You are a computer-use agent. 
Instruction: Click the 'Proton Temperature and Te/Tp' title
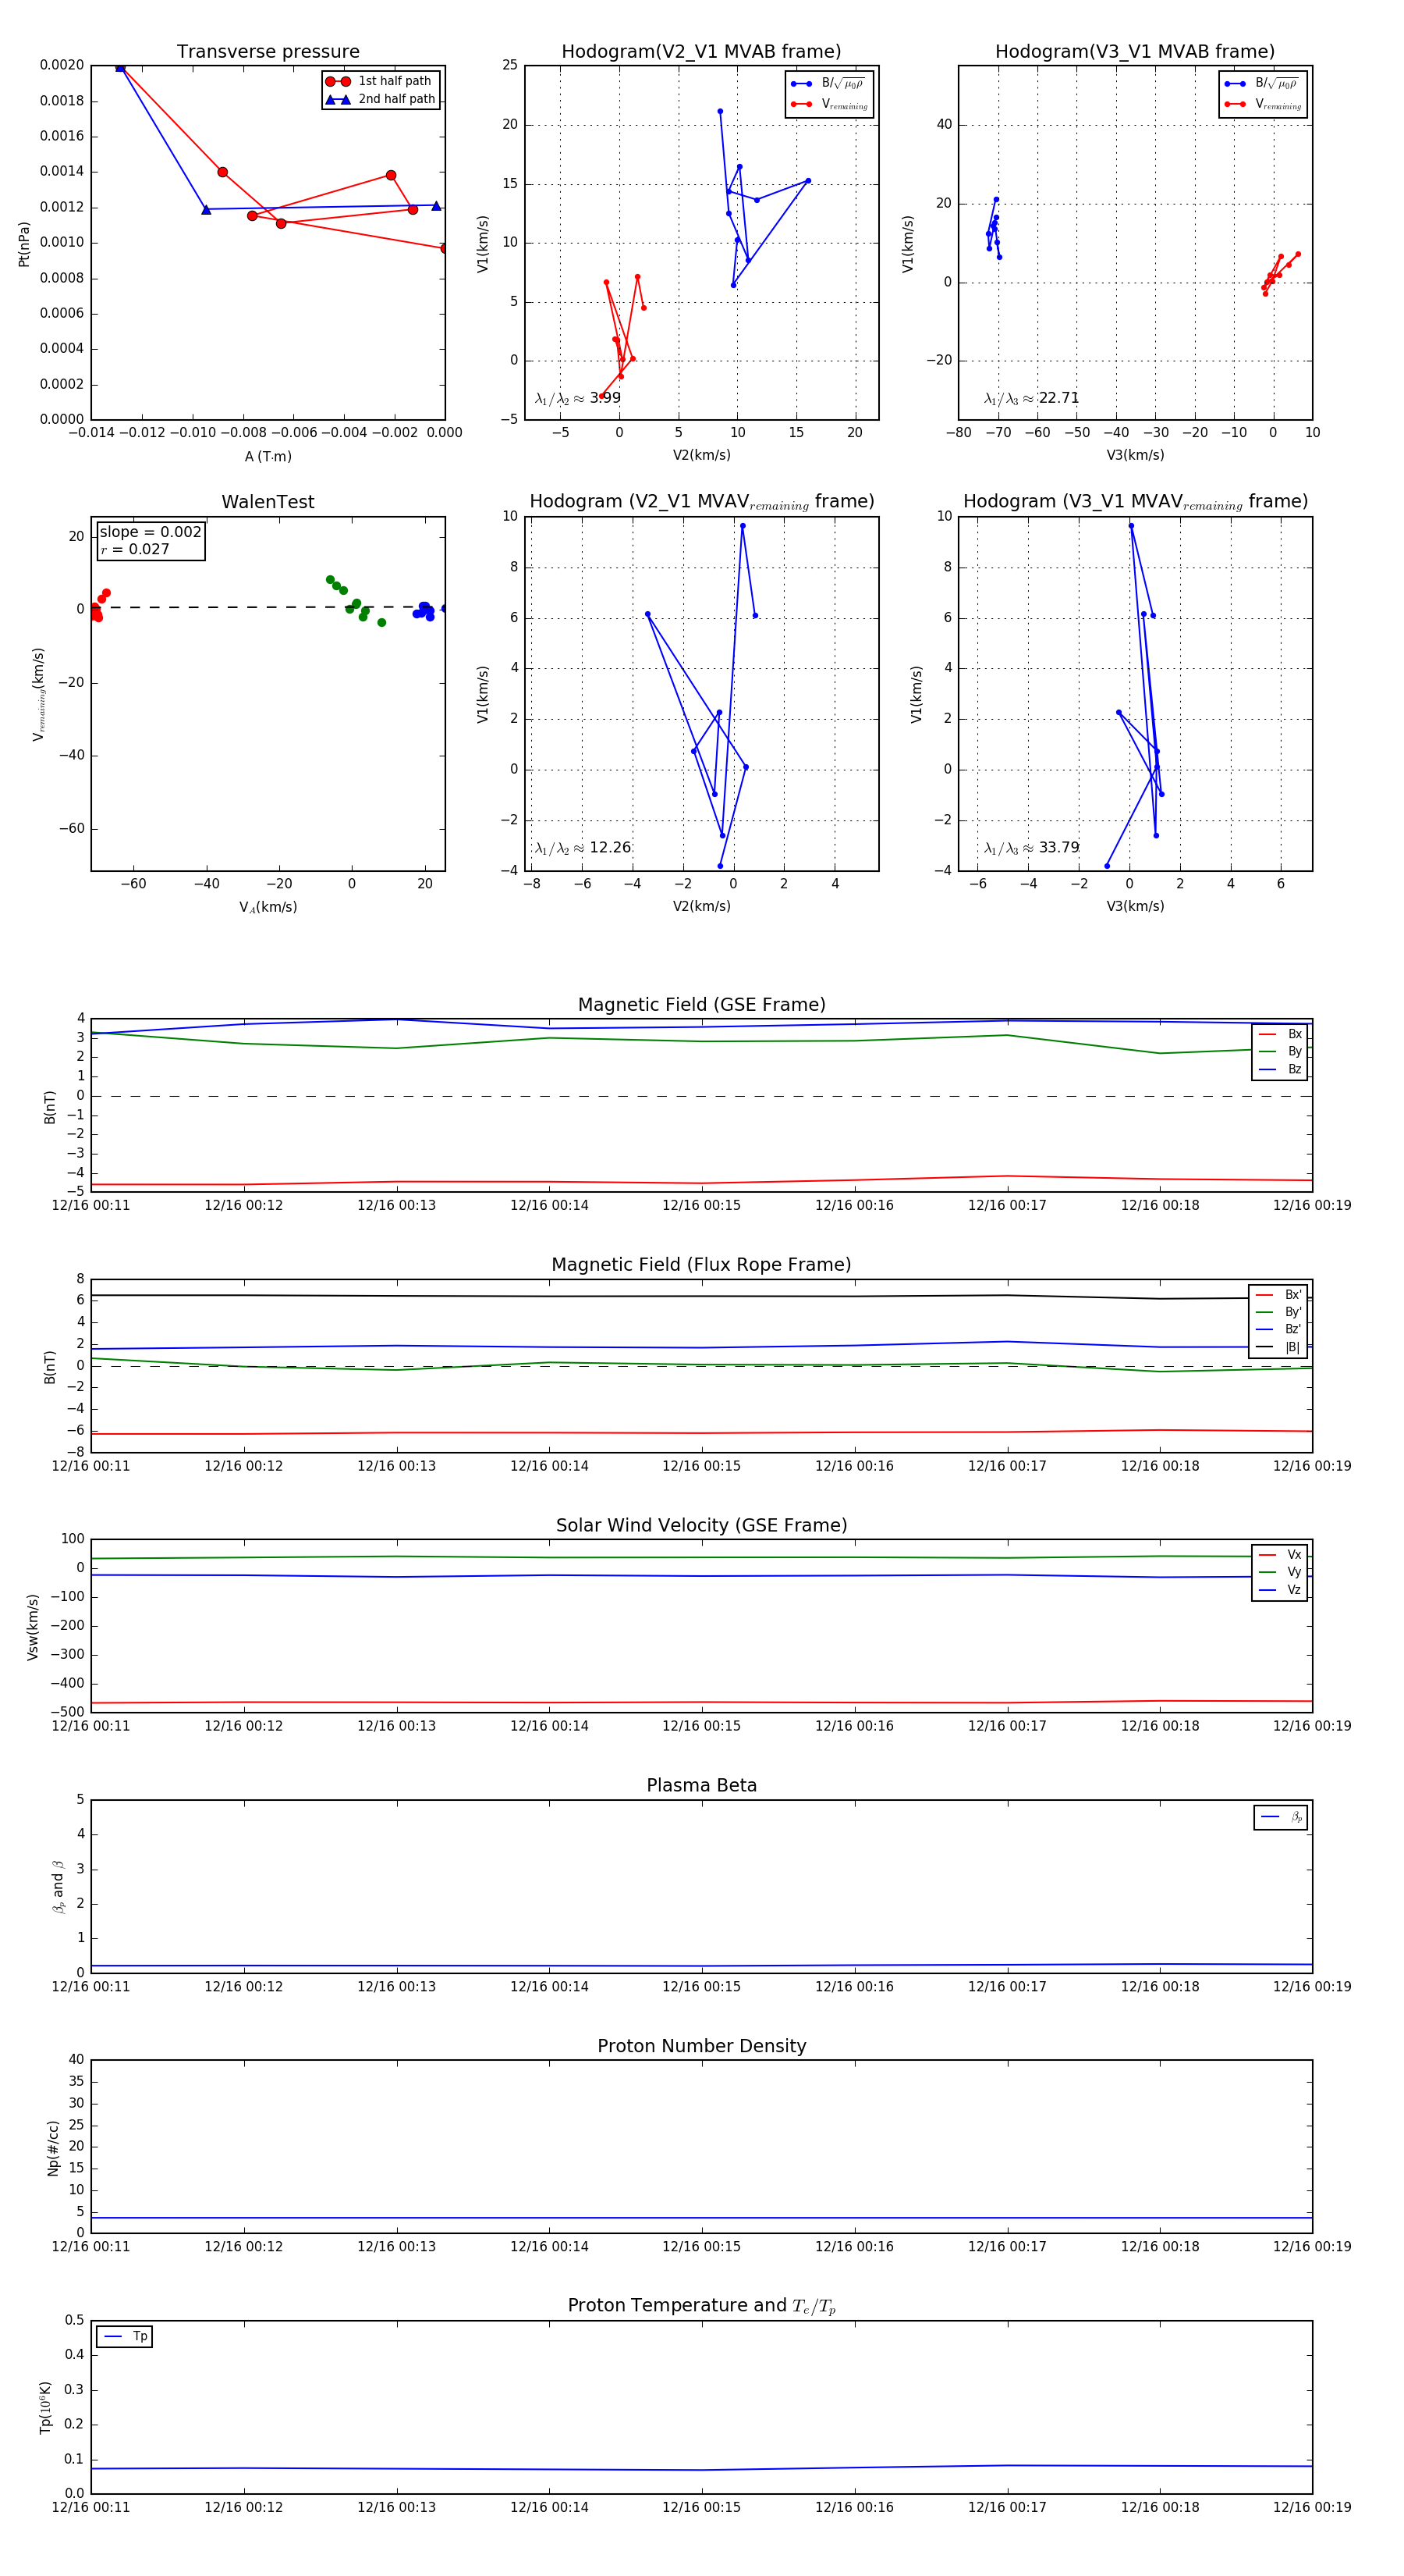[701, 2305]
